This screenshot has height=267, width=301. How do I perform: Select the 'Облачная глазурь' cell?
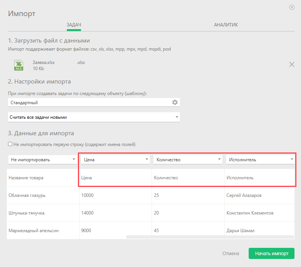43,195
